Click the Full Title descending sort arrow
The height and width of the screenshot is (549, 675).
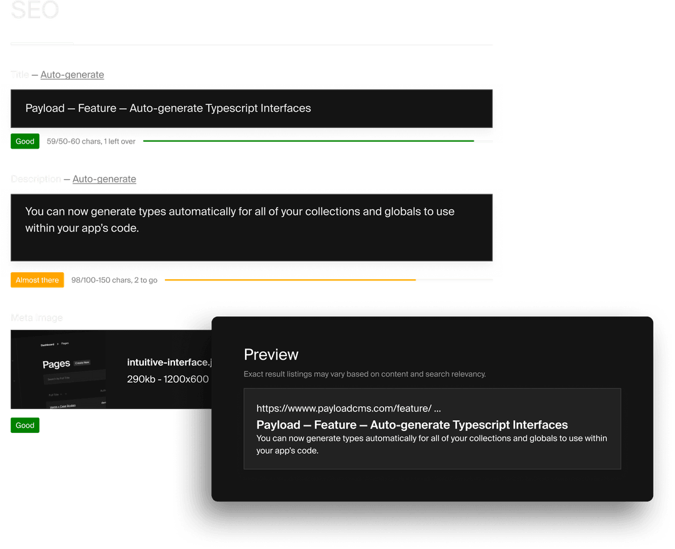[x=66, y=394]
